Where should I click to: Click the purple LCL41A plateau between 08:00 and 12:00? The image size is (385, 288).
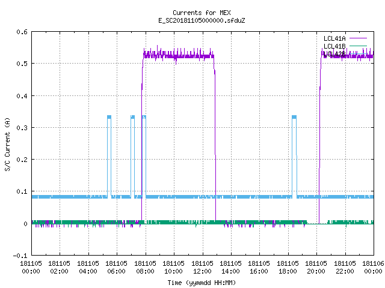[179, 56]
